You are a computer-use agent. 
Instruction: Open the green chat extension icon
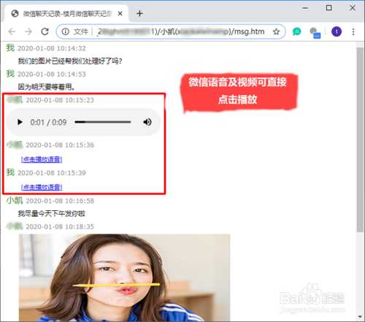click(x=296, y=31)
